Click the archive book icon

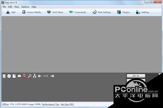[14, 76]
